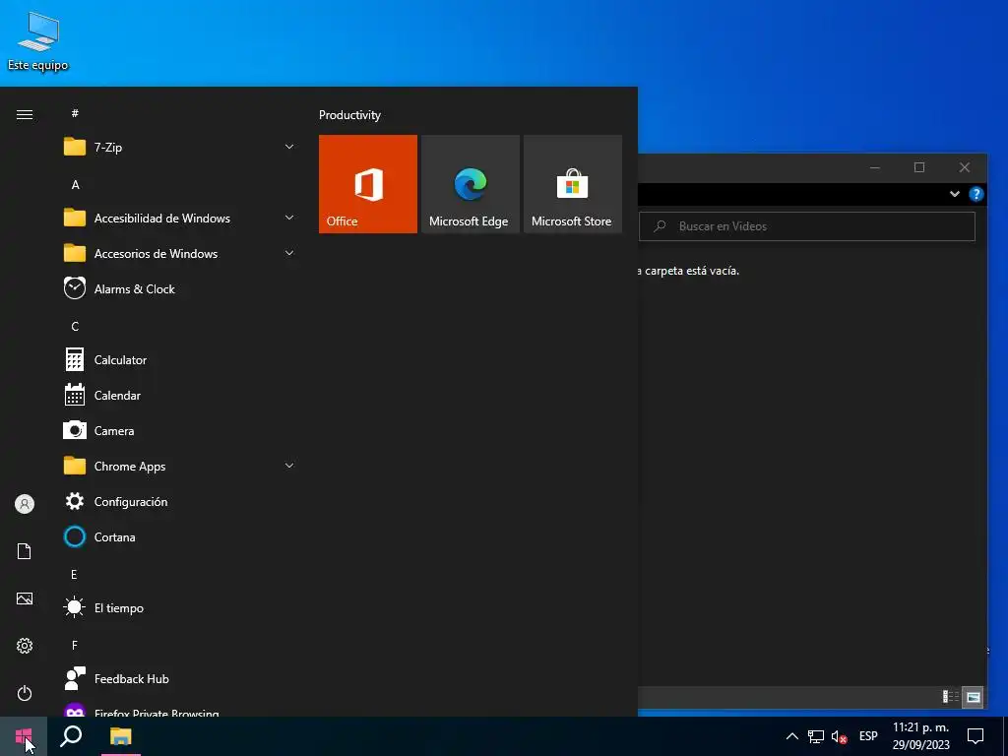Screen dimensions: 1008x756
Task: Minimize the Explorer window
Action: [875, 167]
